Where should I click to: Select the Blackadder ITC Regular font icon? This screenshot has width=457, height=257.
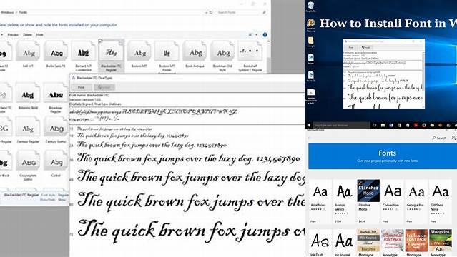click(111, 52)
